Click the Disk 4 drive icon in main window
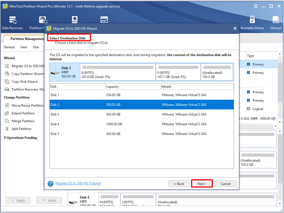Image resolution: width=284 pixels, height=213 pixels. [x=73, y=202]
